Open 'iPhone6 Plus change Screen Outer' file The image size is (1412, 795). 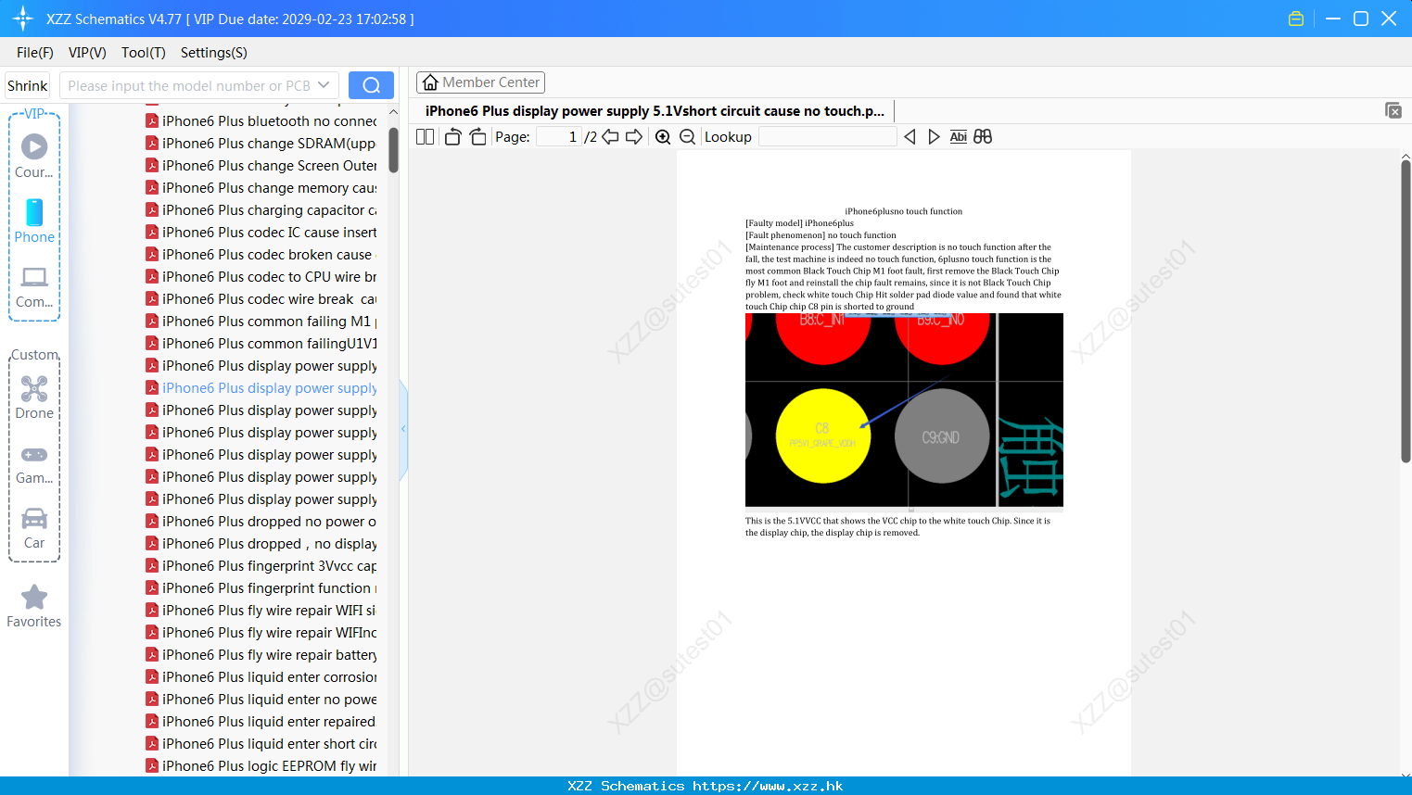[261, 166]
